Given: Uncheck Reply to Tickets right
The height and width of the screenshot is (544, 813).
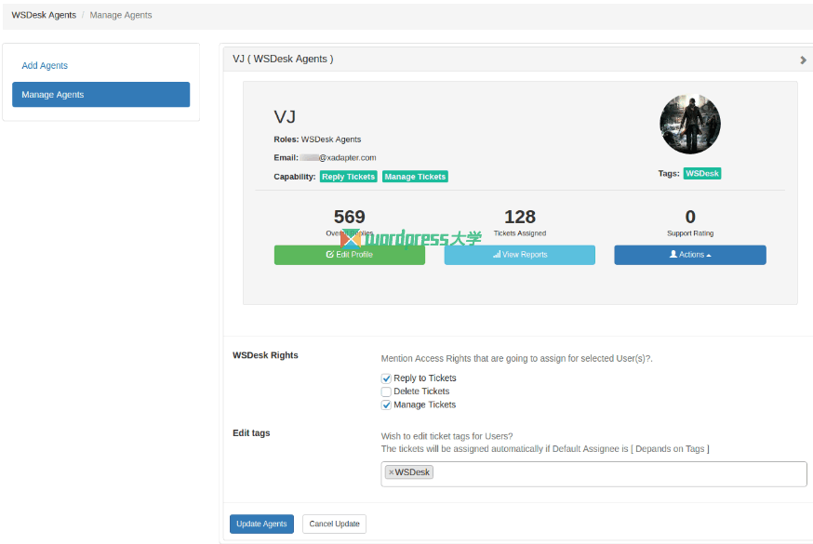Looking at the screenshot, I should (386, 378).
